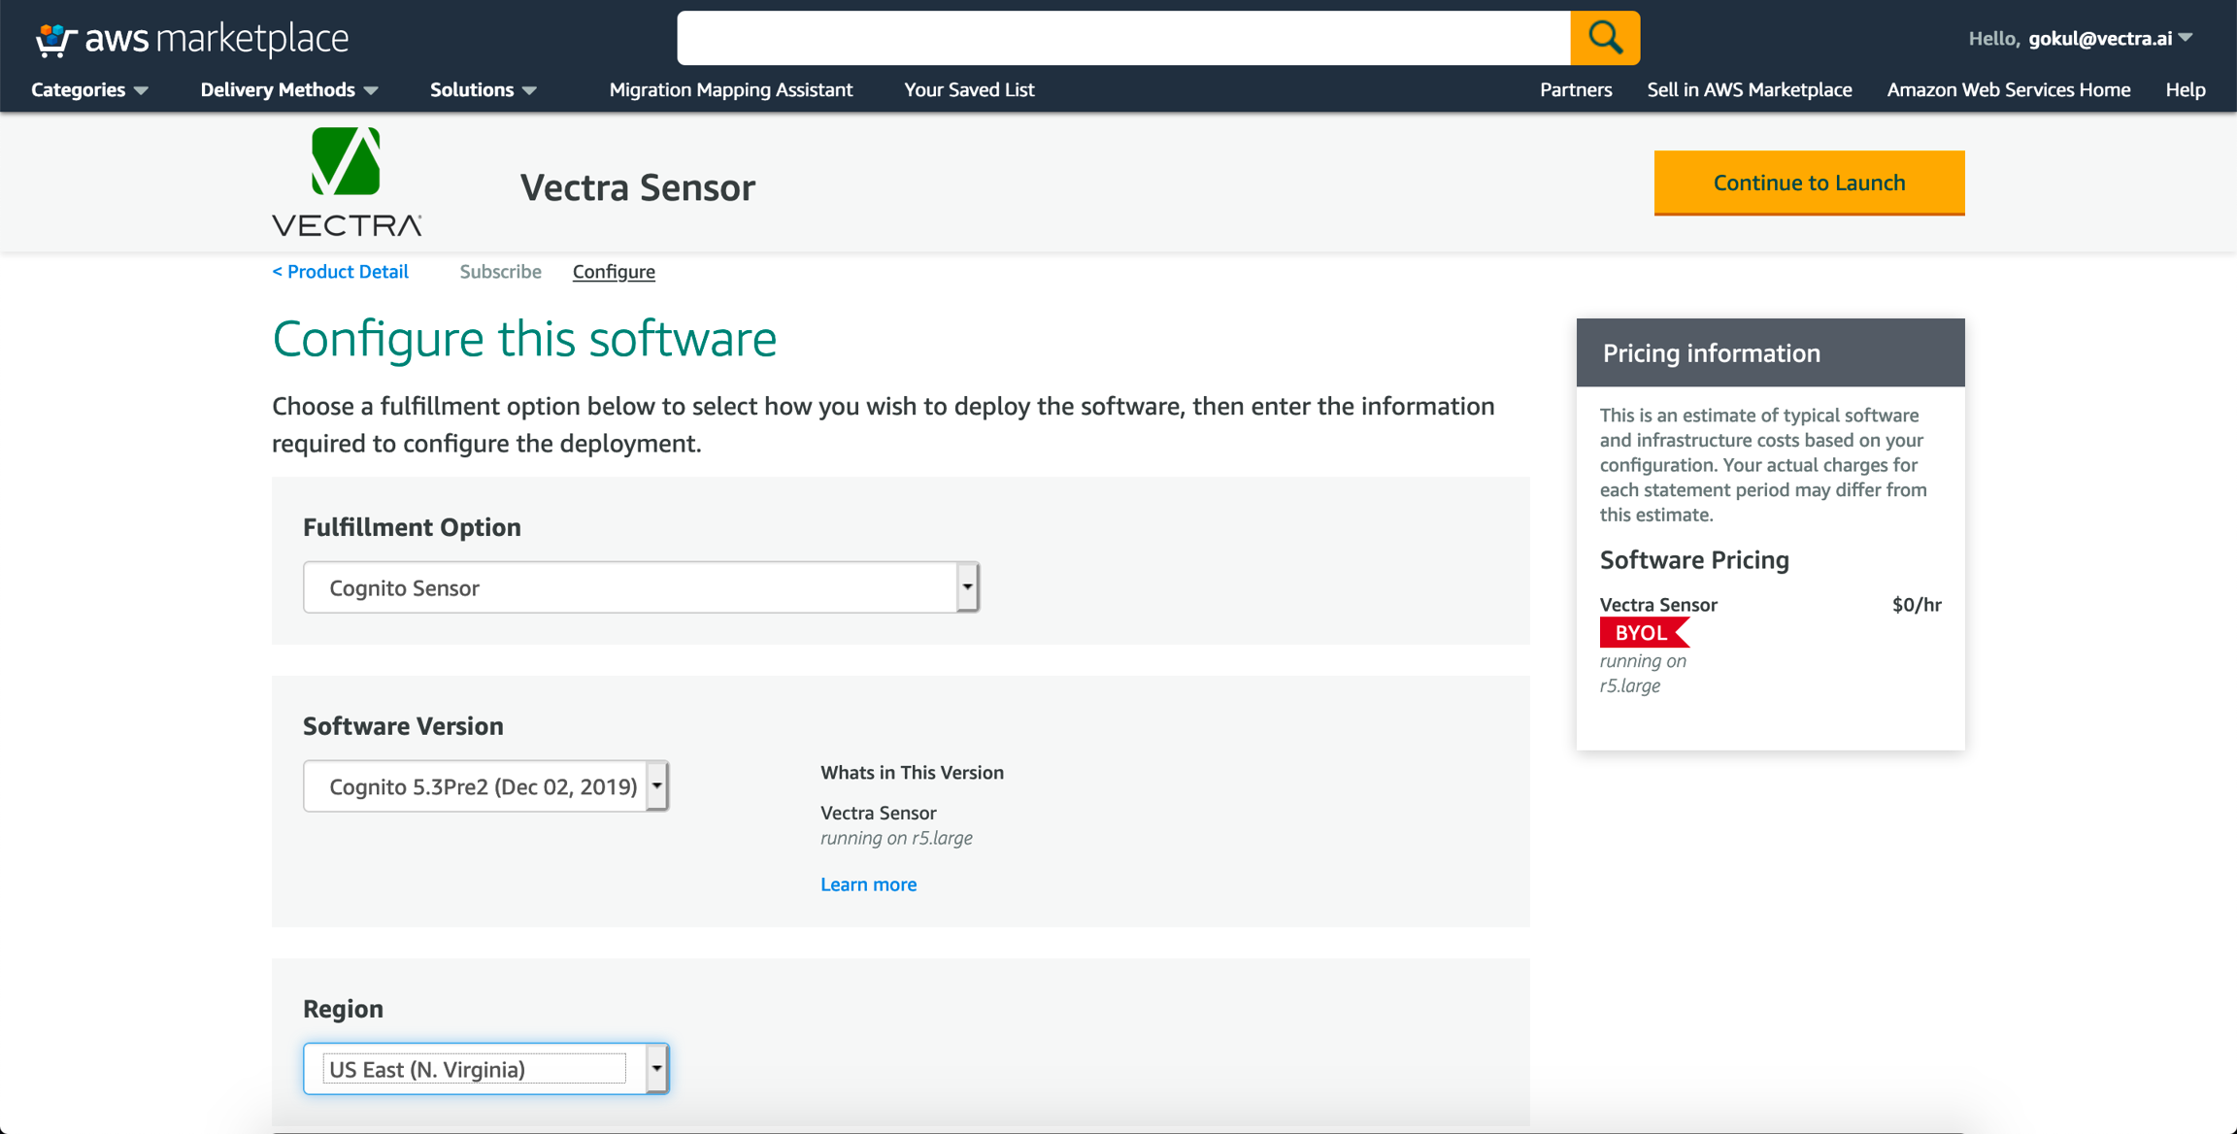Click the orange search magnifier icon
Image resolution: width=2237 pixels, height=1134 pixels.
click(1605, 38)
